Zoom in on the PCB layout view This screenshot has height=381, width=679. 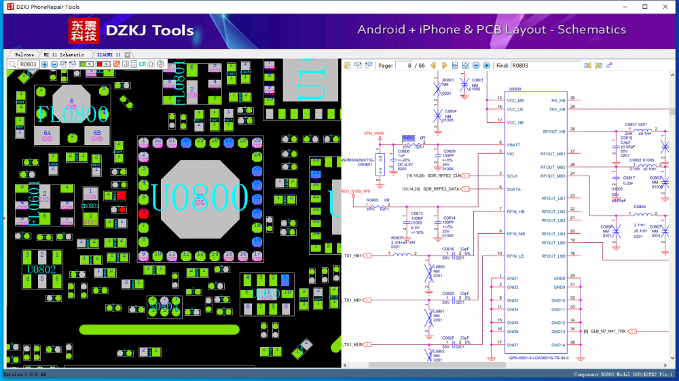(x=45, y=64)
